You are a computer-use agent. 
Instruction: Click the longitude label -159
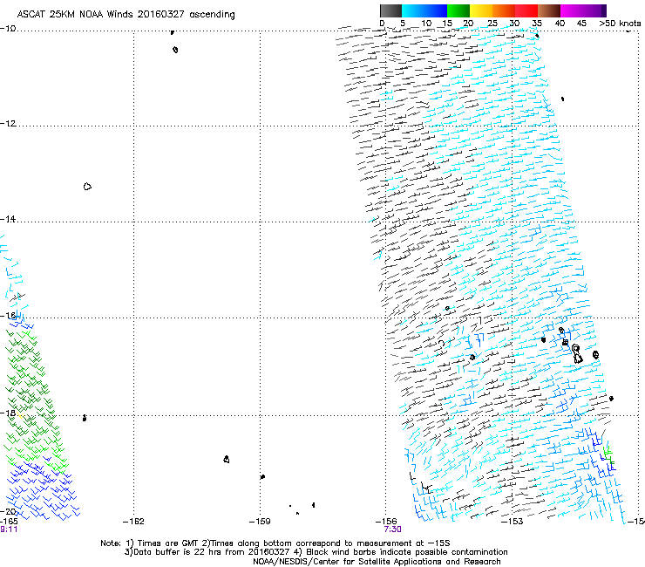click(260, 522)
